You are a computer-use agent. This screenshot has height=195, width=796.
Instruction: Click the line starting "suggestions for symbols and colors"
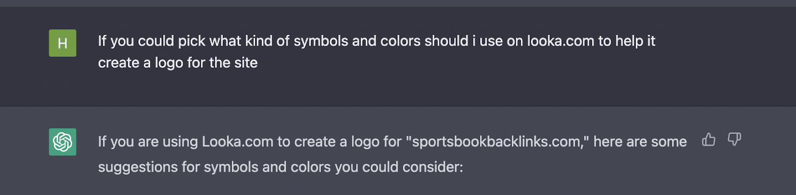click(x=281, y=167)
